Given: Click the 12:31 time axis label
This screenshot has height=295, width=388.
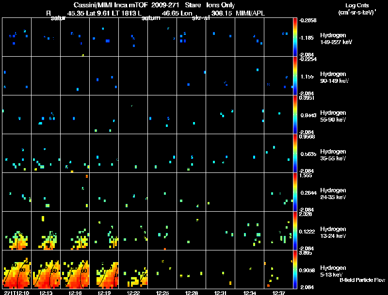Looking at the screenshot, I should tap(221, 293).
